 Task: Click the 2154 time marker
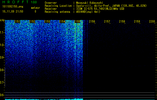click(62, 21)
